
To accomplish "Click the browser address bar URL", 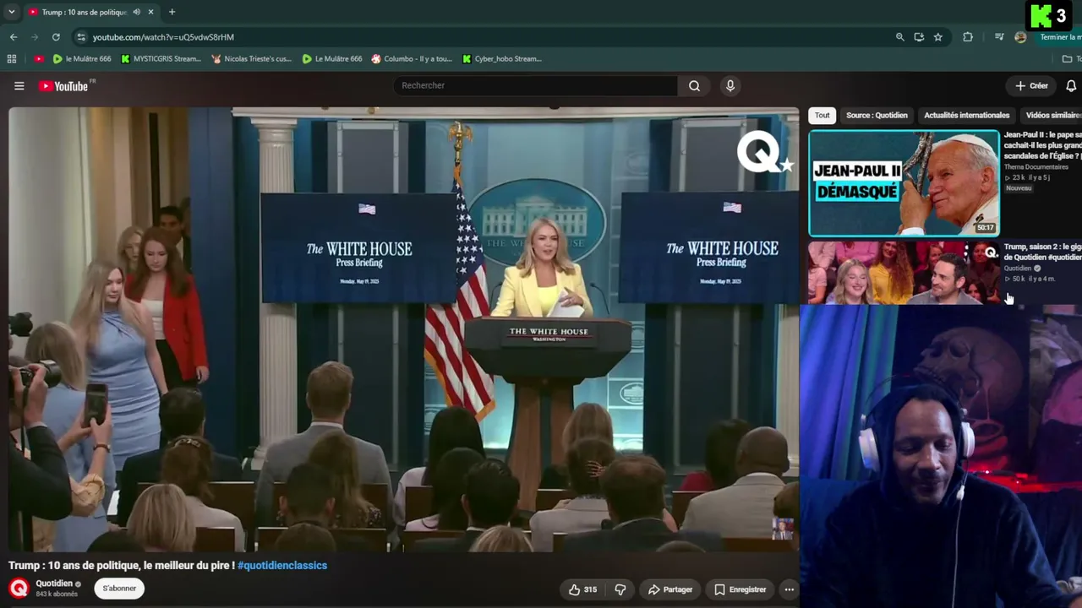I will [x=163, y=37].
